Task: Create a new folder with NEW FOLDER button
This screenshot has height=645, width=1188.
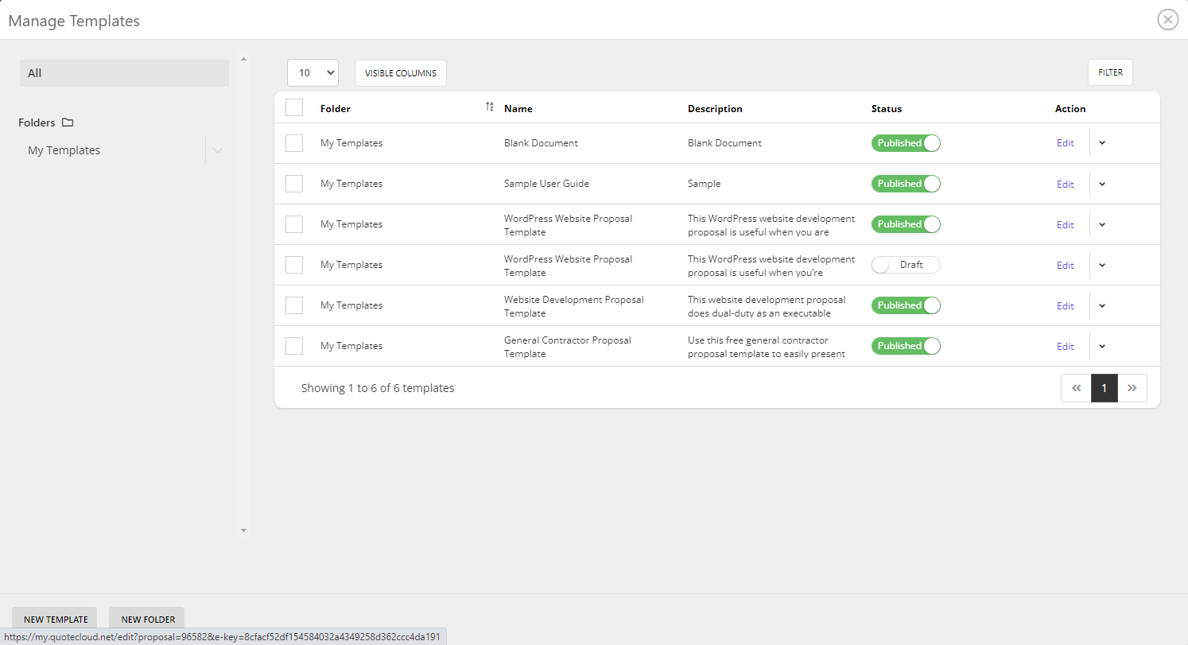Action: click(146, 619)
